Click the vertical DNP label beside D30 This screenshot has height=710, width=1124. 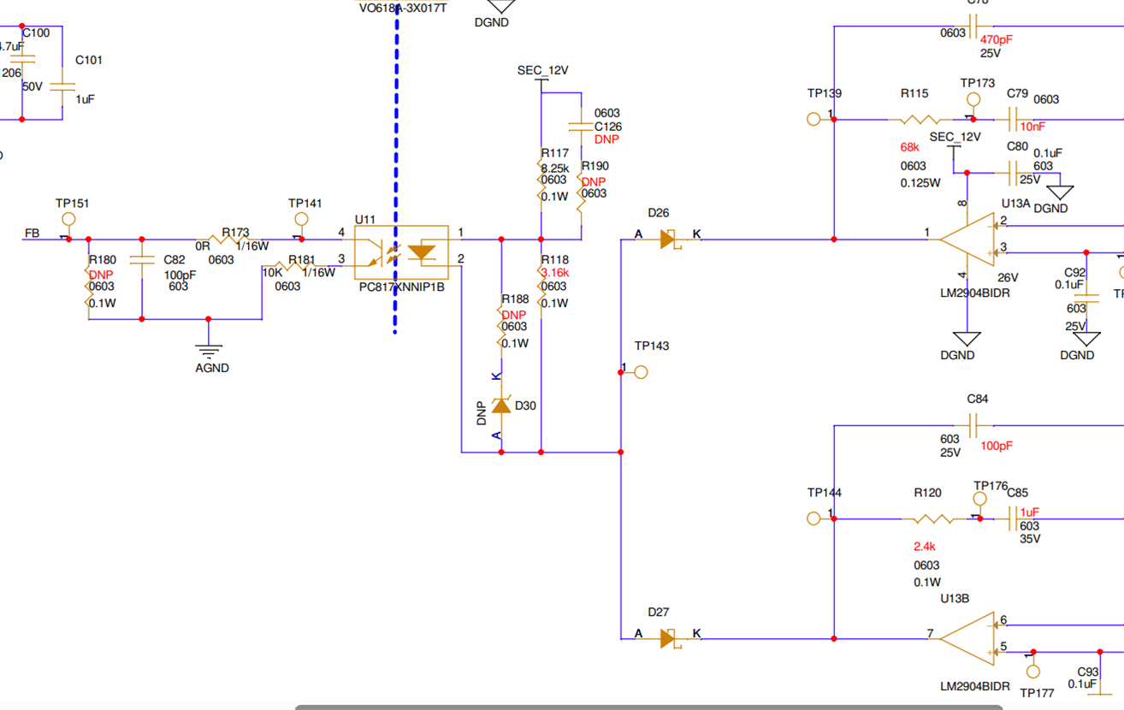coord(482,413)
